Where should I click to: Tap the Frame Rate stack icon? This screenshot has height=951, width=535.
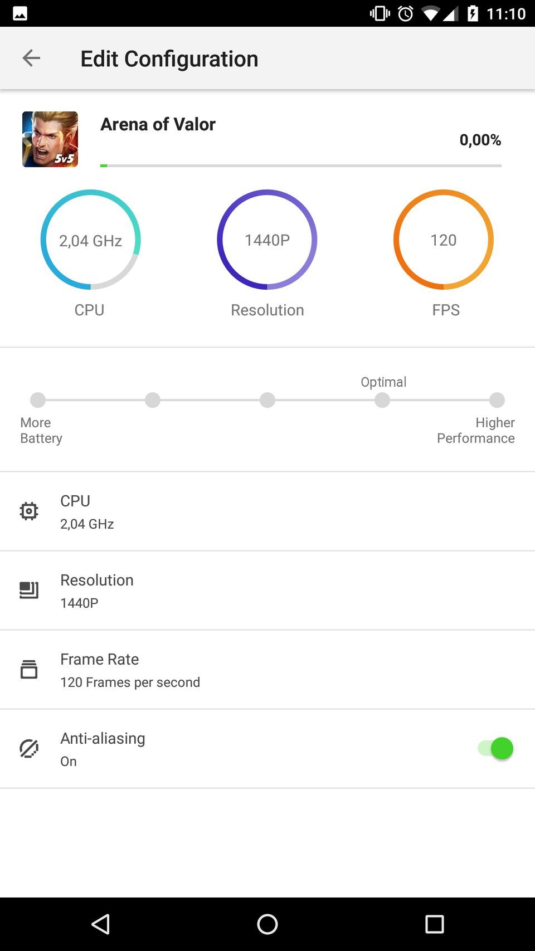click(29, 669)
